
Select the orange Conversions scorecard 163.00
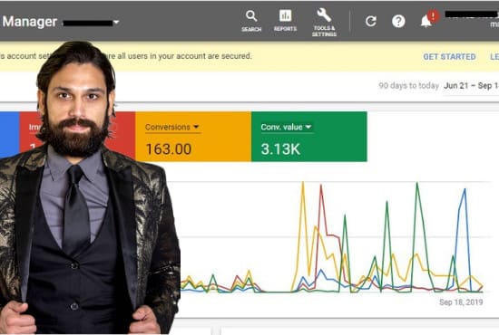(193, 137)
